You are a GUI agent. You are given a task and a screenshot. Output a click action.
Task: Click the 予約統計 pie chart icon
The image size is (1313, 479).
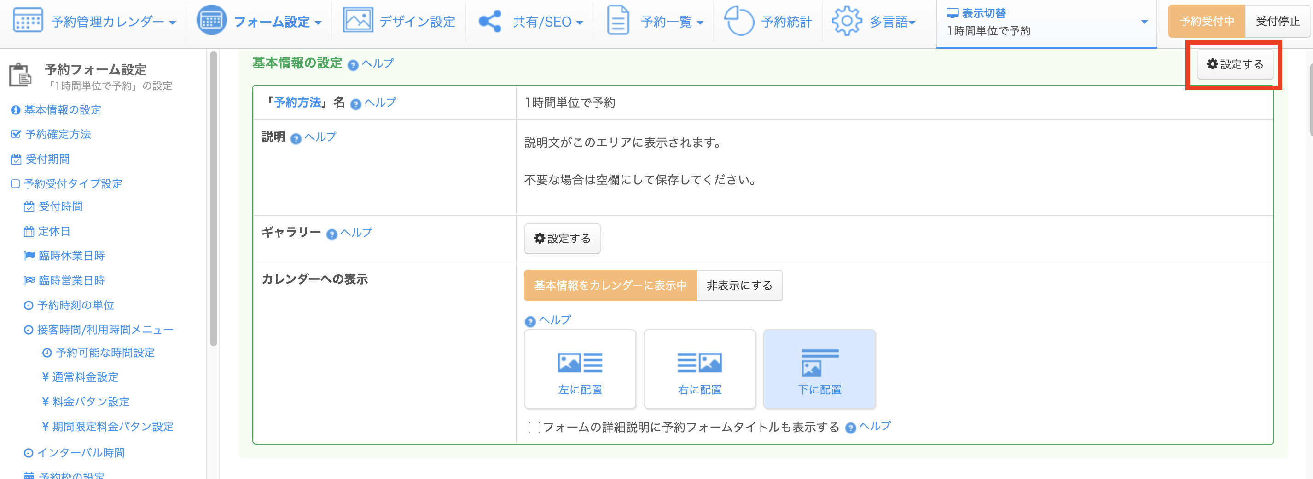point(738,22)
